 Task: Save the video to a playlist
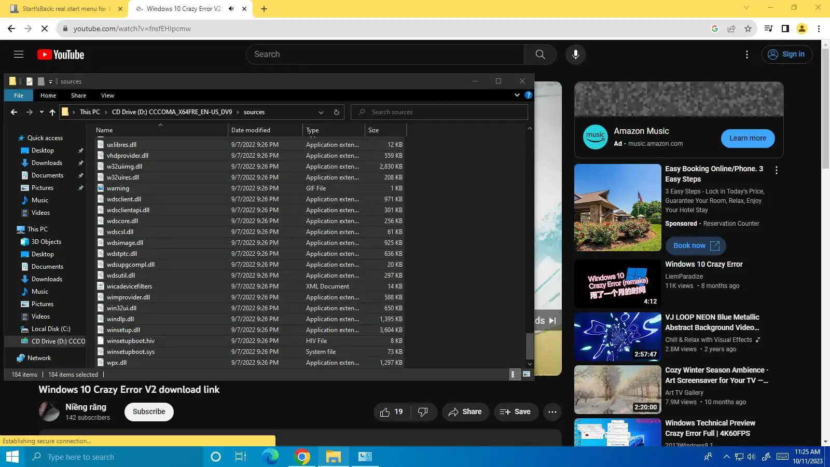[x=516, y=412]
